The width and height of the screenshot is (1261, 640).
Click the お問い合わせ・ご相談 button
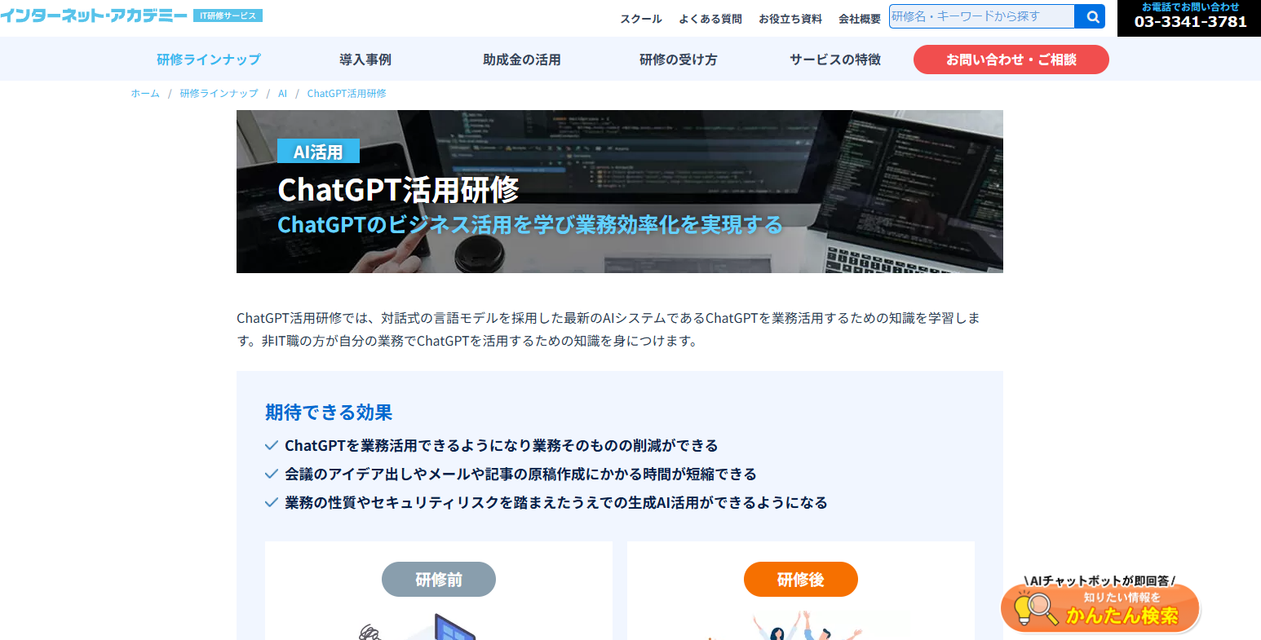click(x=1011, y=60)
